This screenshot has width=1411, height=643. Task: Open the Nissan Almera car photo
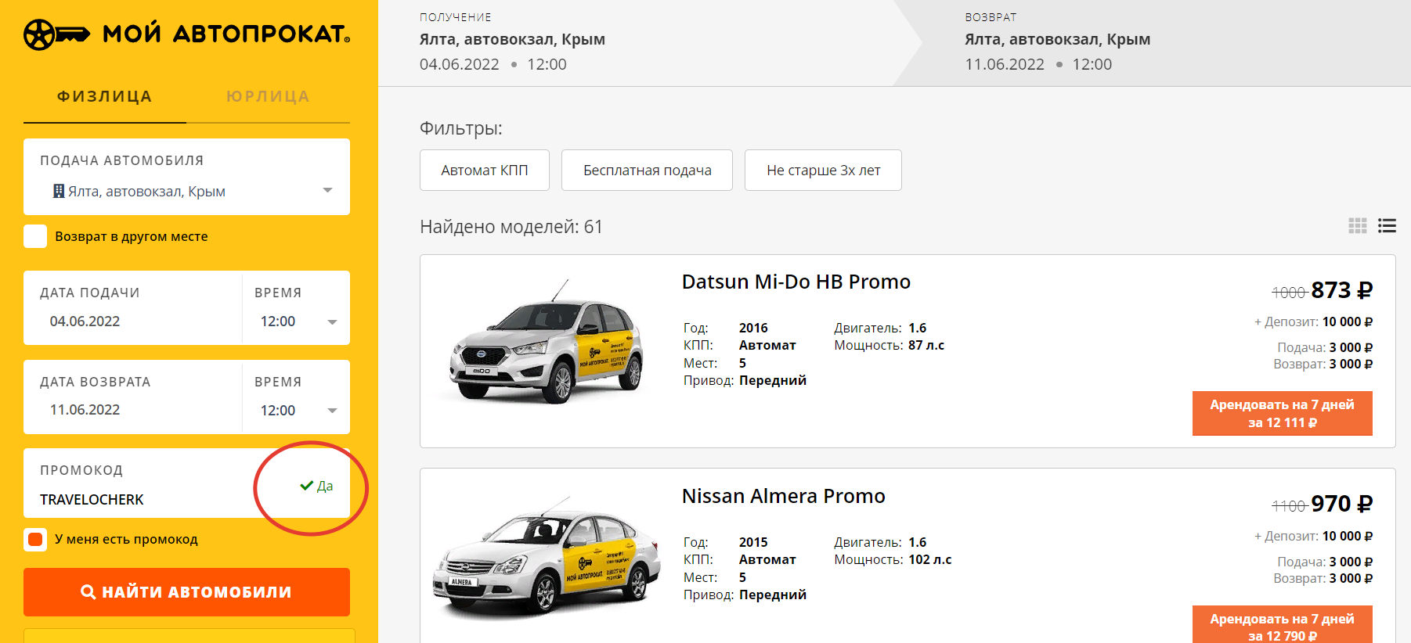tap(547, 557)
